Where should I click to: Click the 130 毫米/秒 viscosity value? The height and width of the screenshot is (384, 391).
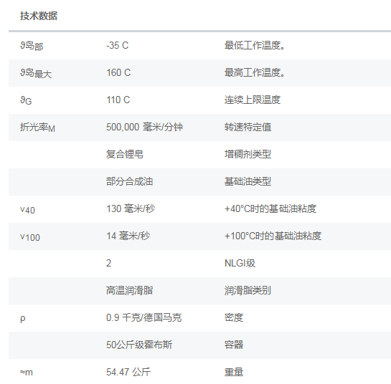131,208
